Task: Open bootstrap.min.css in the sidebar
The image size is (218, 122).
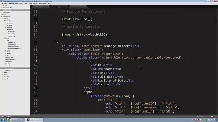Action: pos(13,47)
